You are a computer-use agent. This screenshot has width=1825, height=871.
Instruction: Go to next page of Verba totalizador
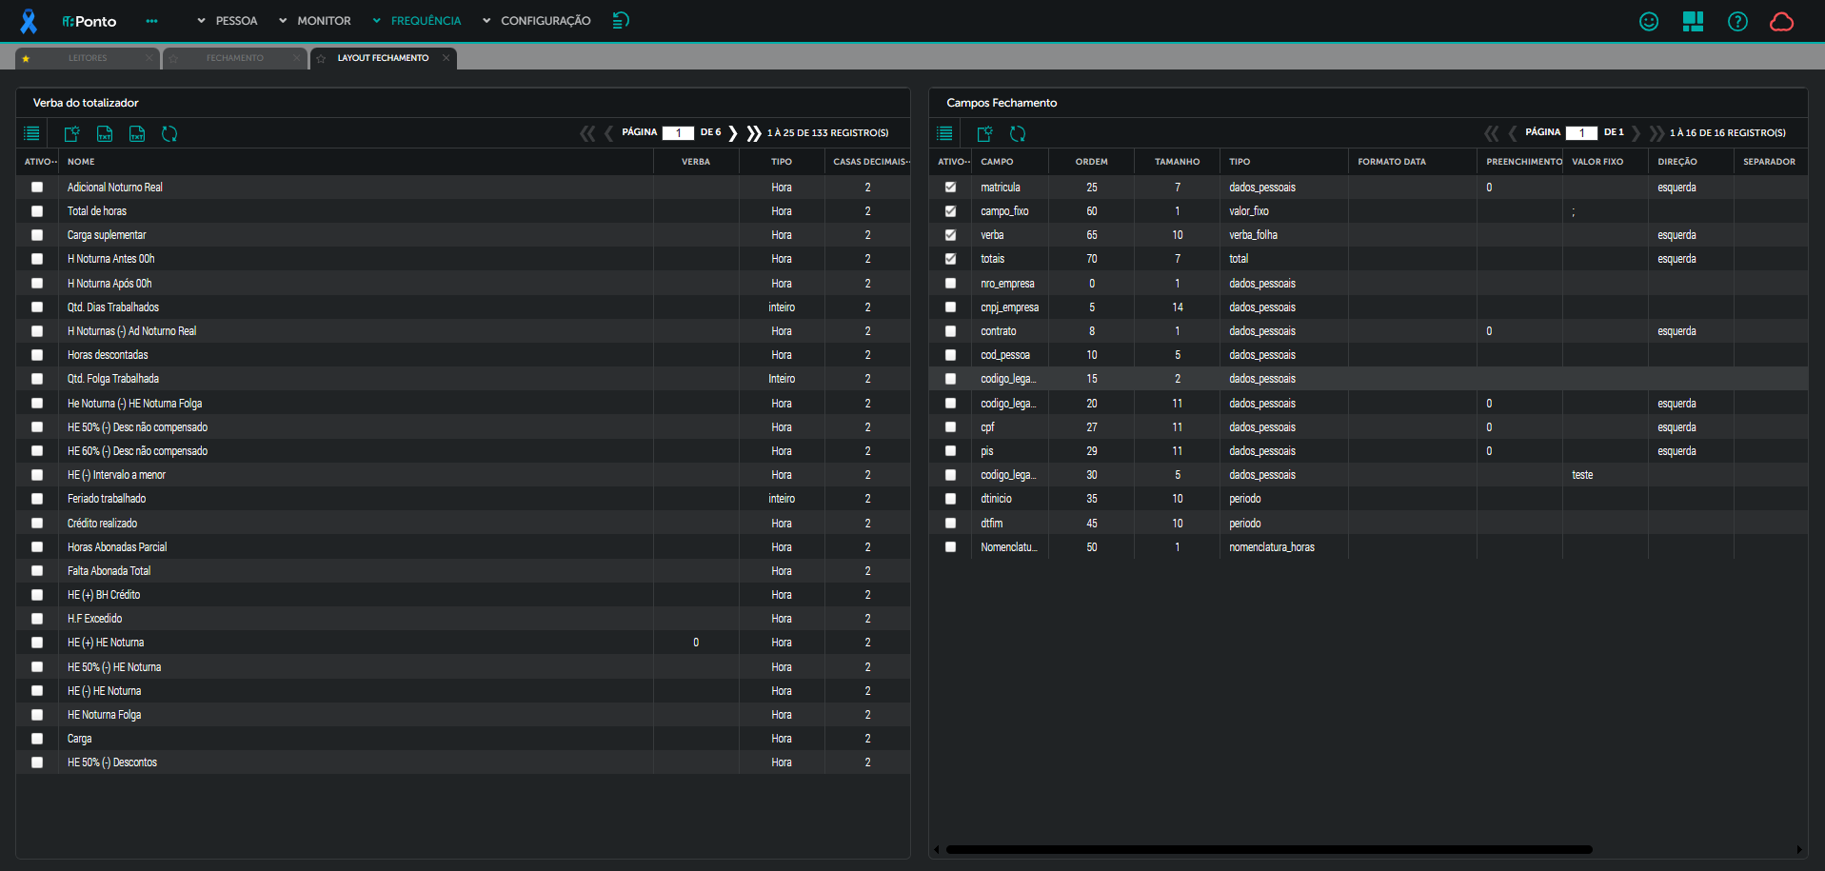(x=733, y=133)
